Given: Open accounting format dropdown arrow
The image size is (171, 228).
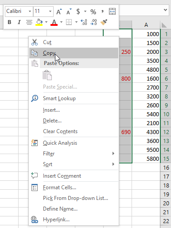Looking at the screenshot, I should pos(85,12).
